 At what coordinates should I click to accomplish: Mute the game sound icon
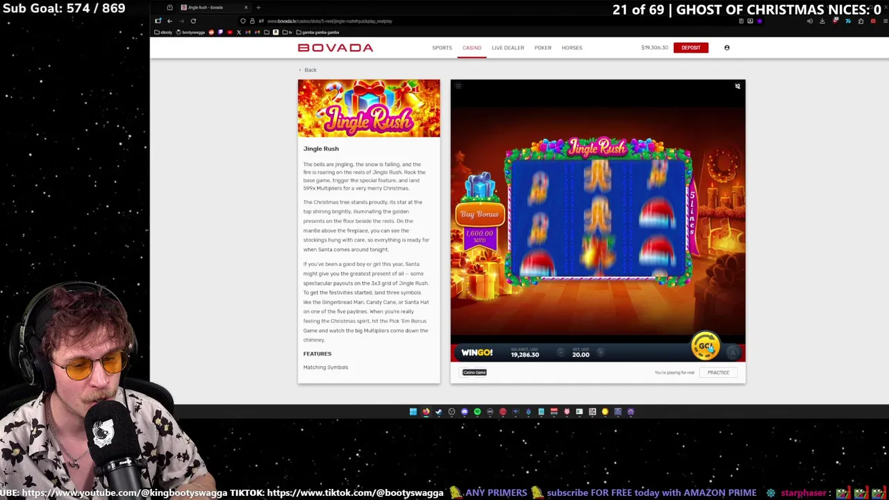738,86
